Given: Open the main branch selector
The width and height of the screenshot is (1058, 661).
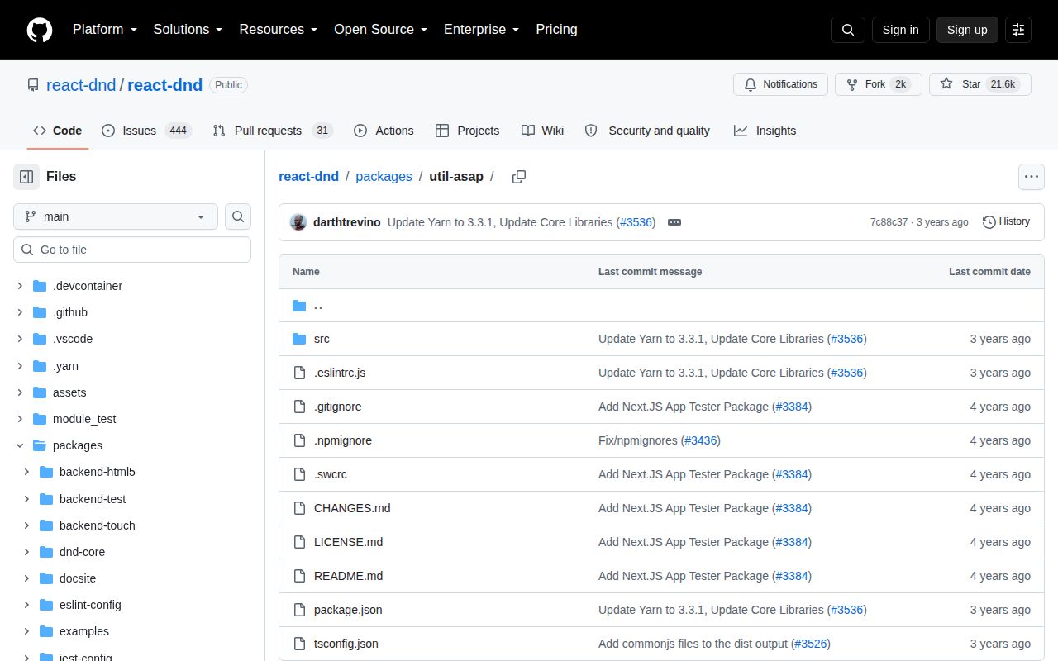Looking at the screenshot, I should click(x=116, y=216).
